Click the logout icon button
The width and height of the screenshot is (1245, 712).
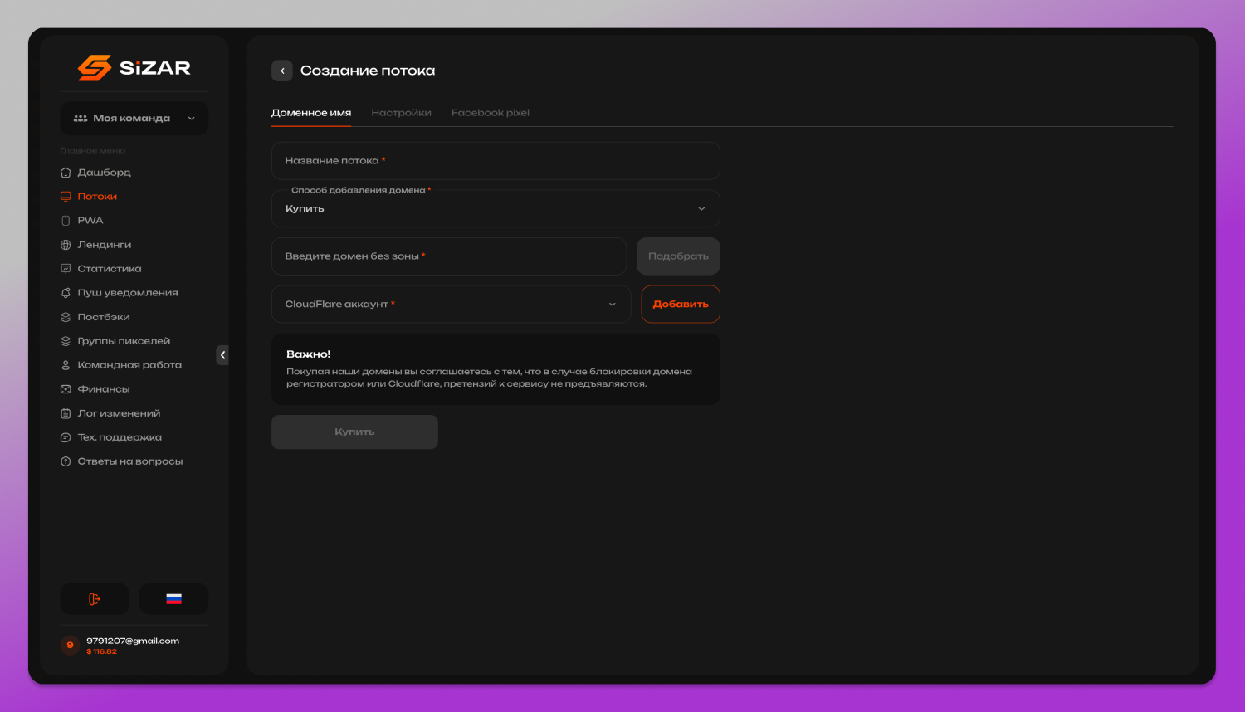click(x=95, y=599)
